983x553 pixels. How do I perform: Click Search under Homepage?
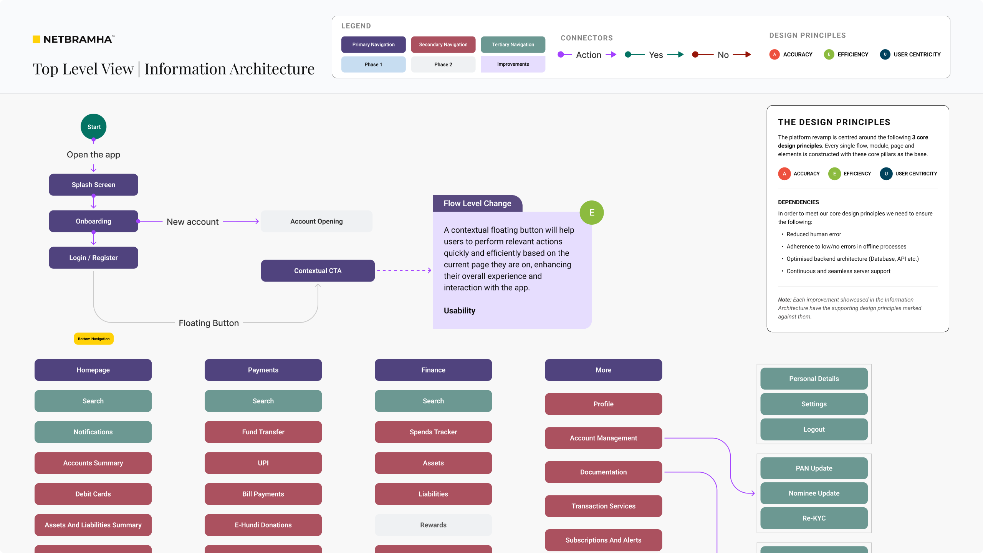coord(93,401)
